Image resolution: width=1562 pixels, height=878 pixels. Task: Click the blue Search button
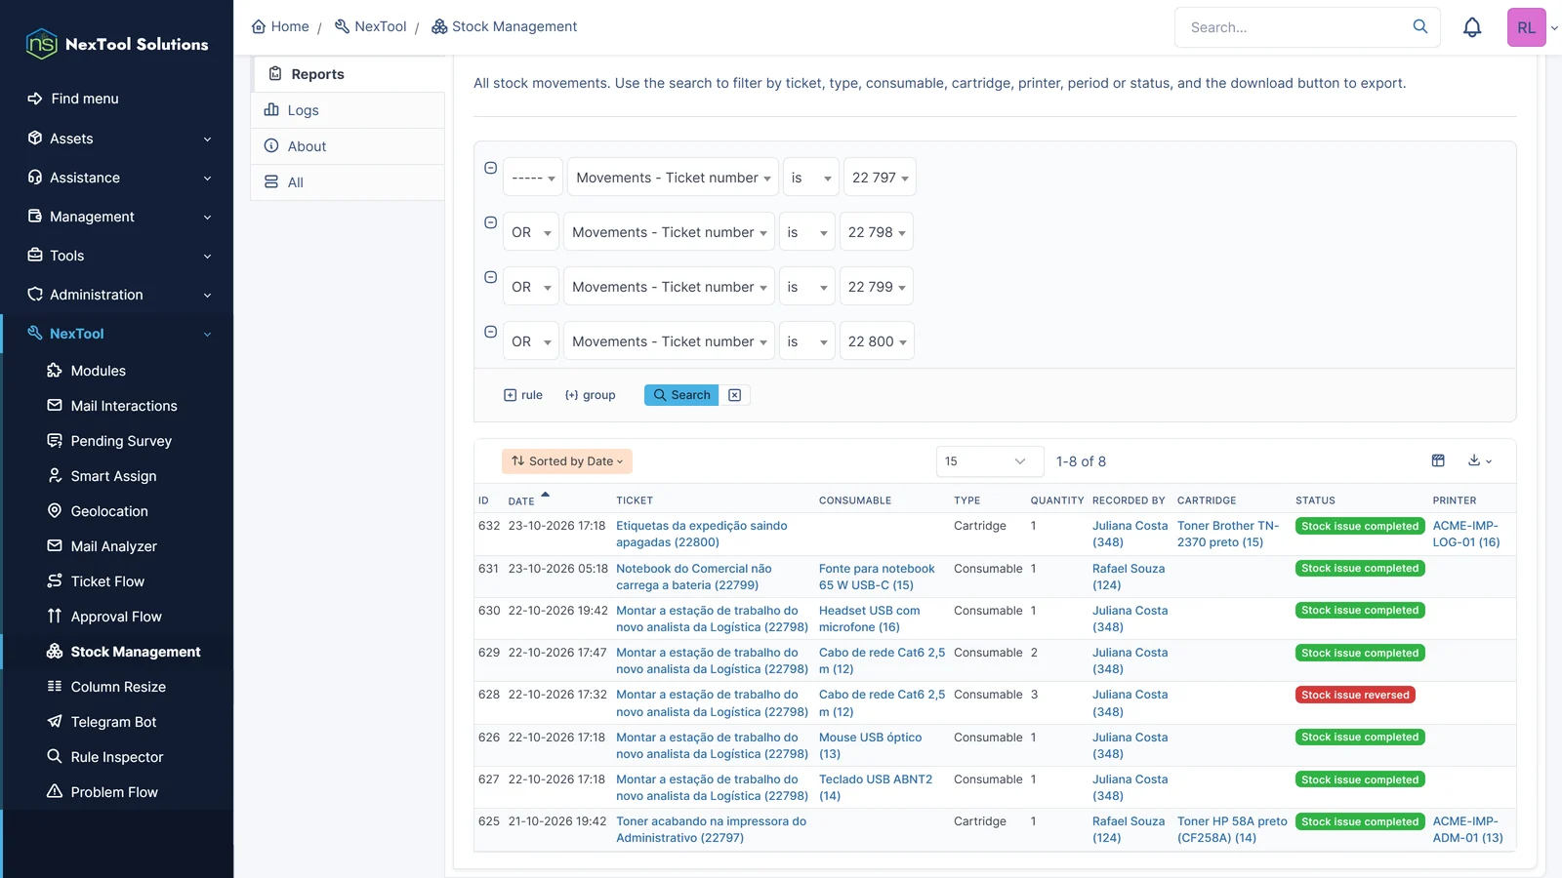(681, 395)
